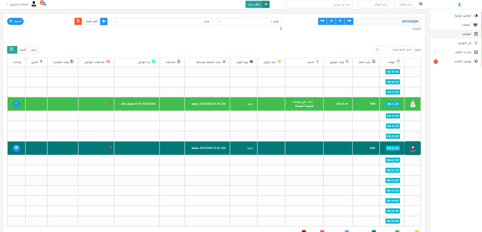Click the yellow legend color swatch
This screenshot has height=232, width=482.
tap(417, 231)
